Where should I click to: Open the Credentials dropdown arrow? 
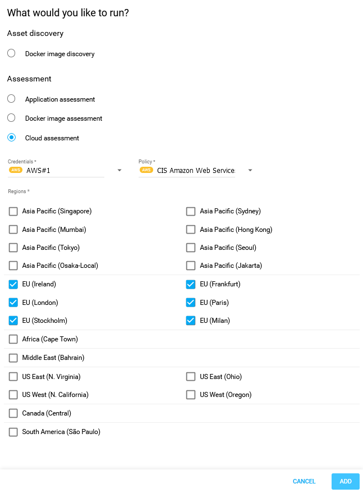[119, 171]
